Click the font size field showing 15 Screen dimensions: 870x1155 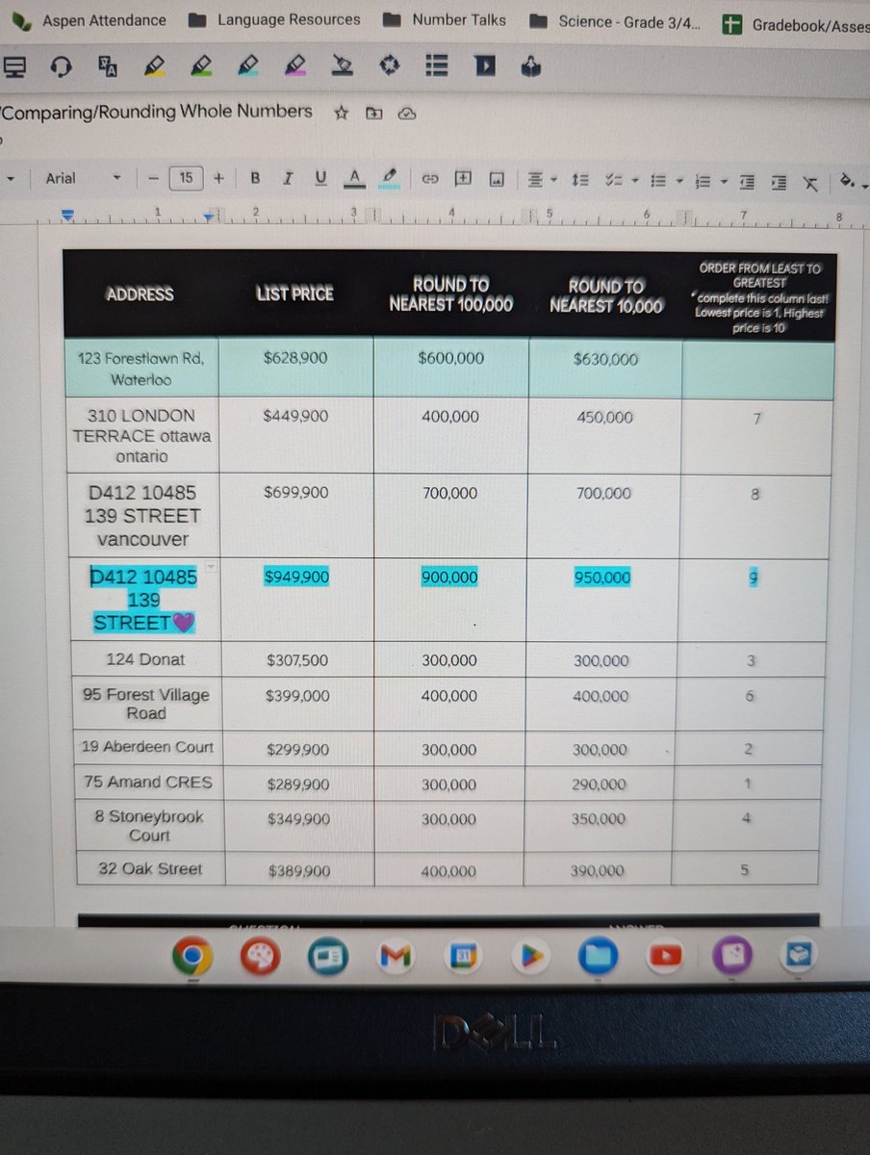[186, 178]
